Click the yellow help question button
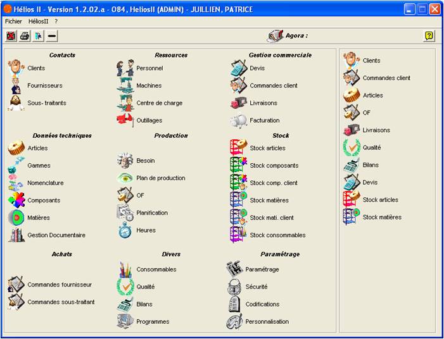The image size is (444, 339). 429,36
